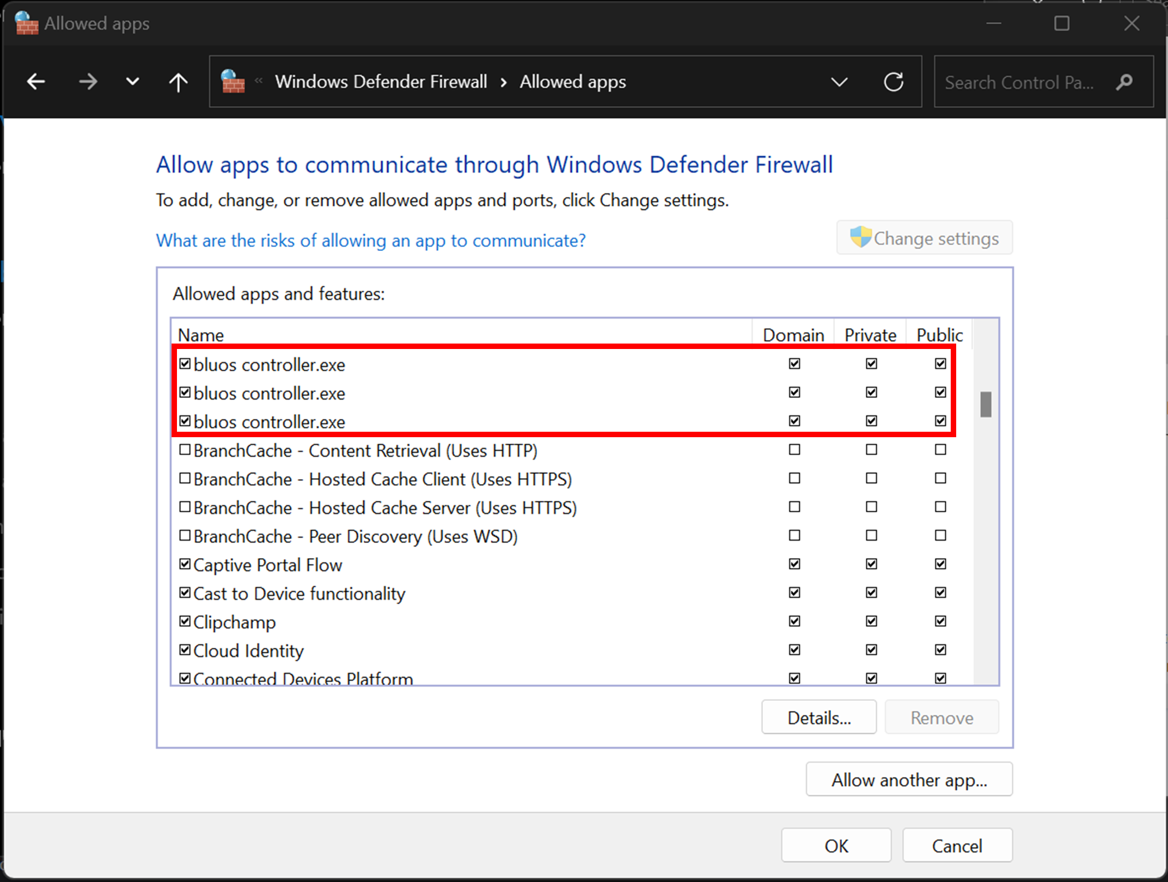This screenshot has width=1168, height=882.
Task: Click the up one level arrow
Action: pyautogui.click(x=178, y=82)
